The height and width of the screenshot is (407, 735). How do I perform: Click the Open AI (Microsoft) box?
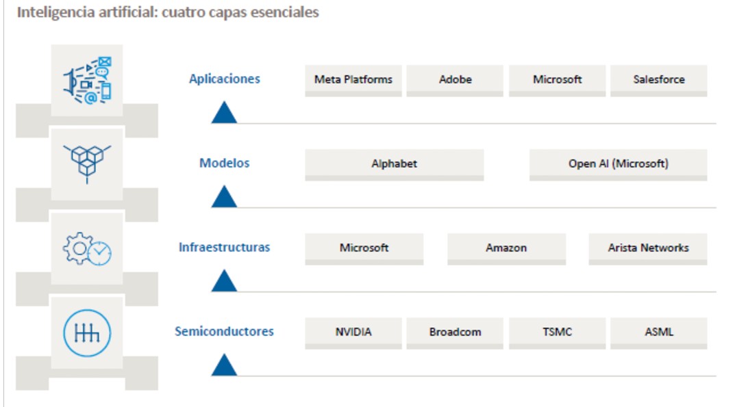pos(619,164)
